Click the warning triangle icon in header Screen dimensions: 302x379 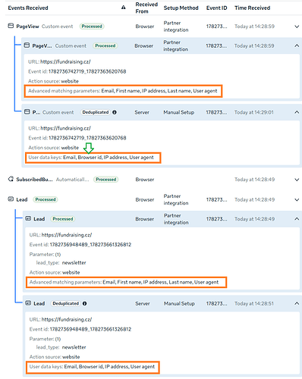click(x=124, y=8)
